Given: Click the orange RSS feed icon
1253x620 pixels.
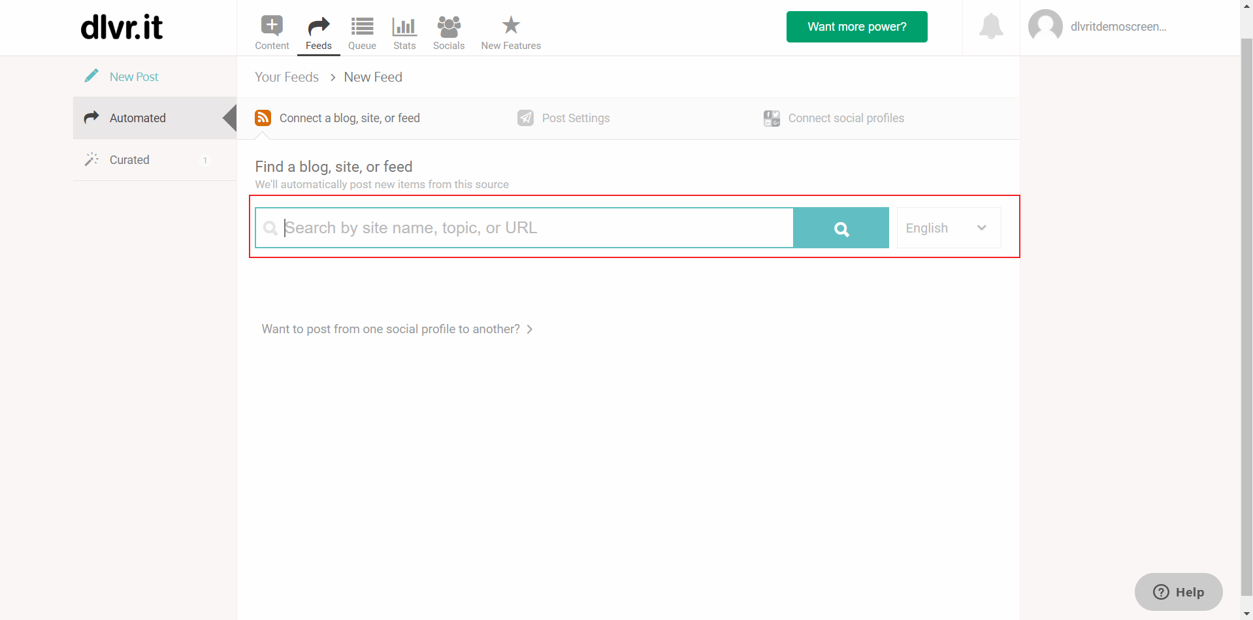Looking at the screenshot, I should click(x=263, y=118).
